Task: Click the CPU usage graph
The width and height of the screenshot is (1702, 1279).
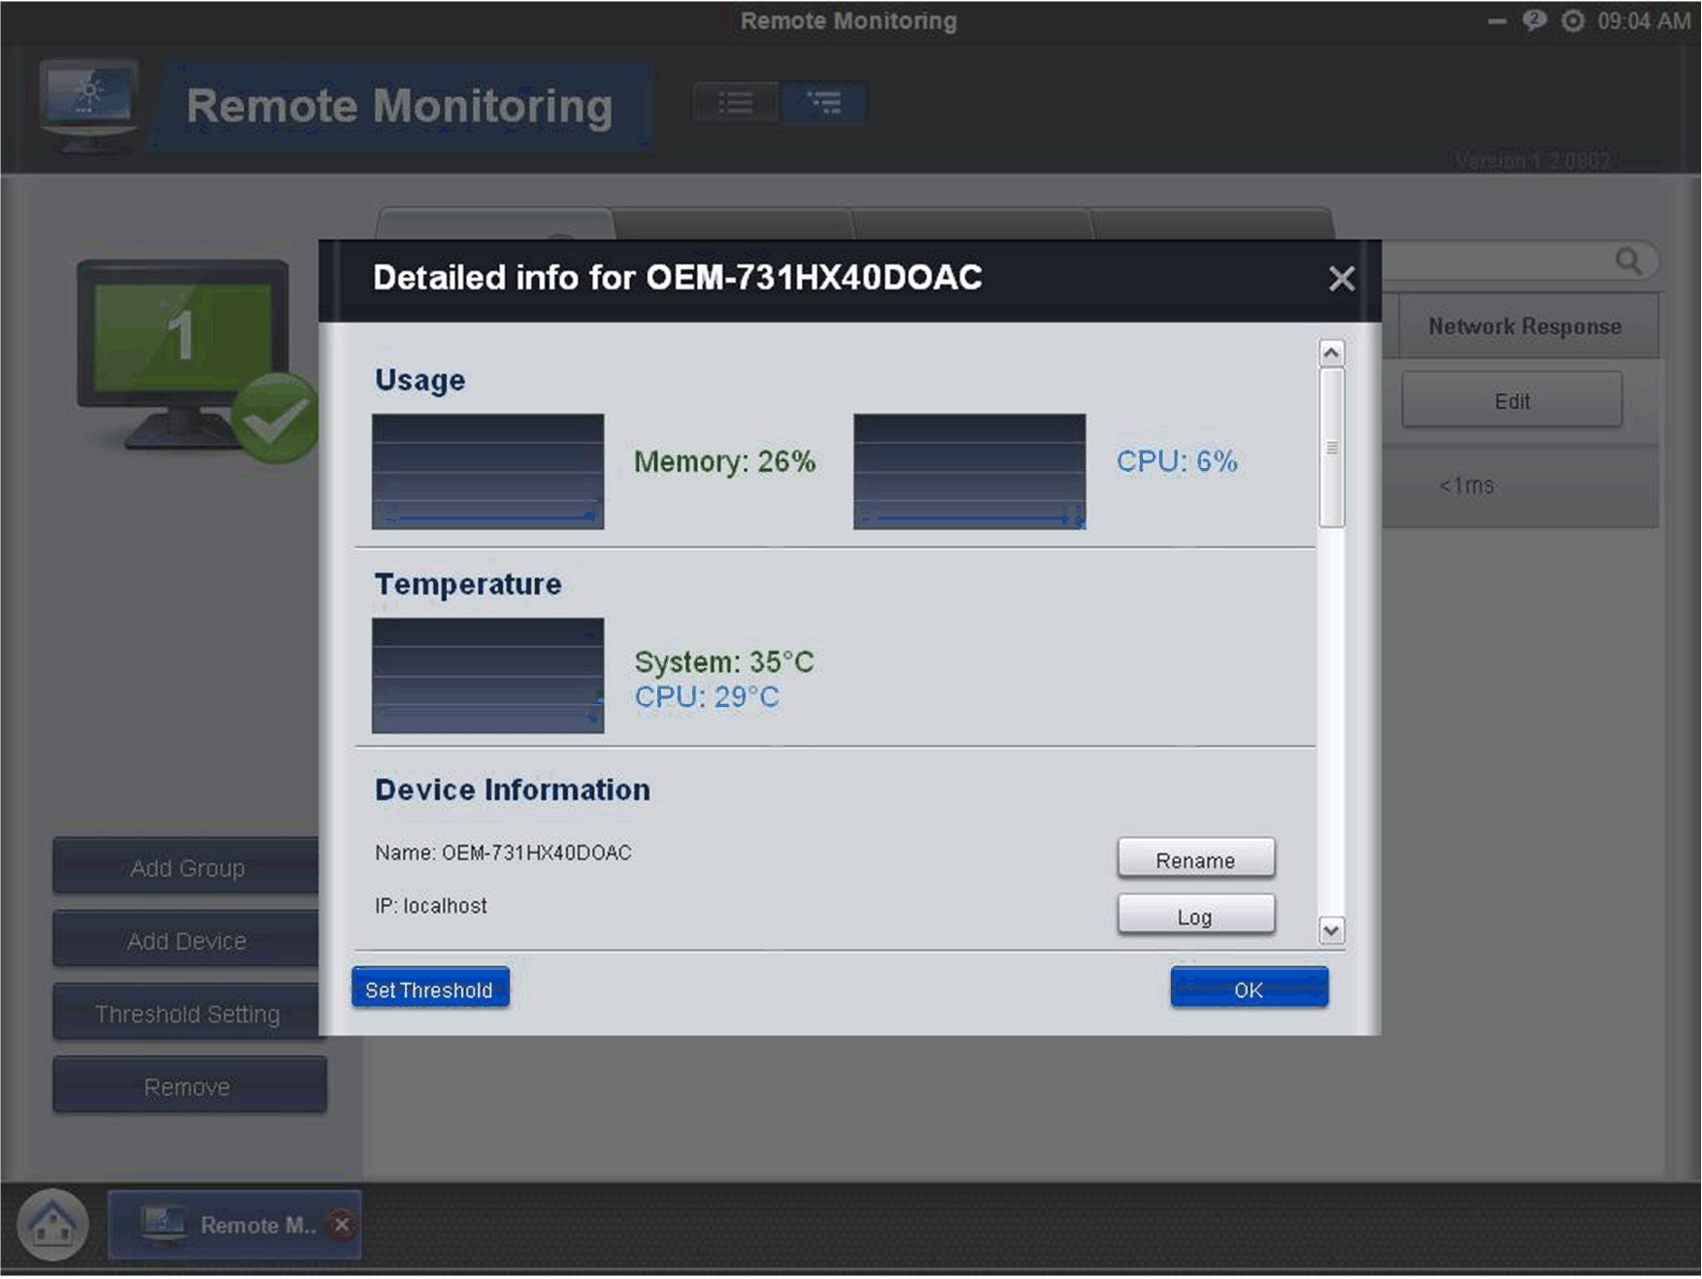Action: pos(969,472)
